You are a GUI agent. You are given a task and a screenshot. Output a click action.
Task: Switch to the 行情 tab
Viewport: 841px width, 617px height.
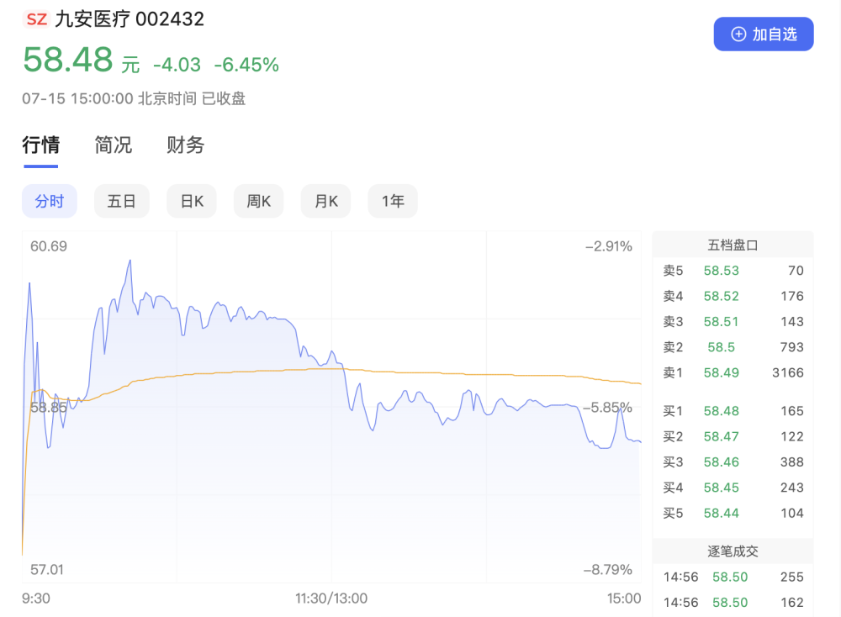pos(40,145)
